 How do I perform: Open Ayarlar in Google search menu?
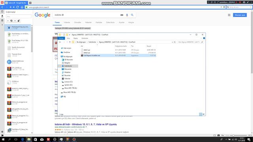click(x=121, y=22)
